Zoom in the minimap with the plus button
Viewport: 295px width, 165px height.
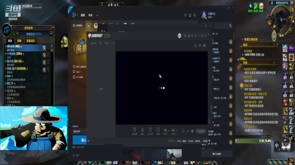pyautogui.click(x=291, y=30)
